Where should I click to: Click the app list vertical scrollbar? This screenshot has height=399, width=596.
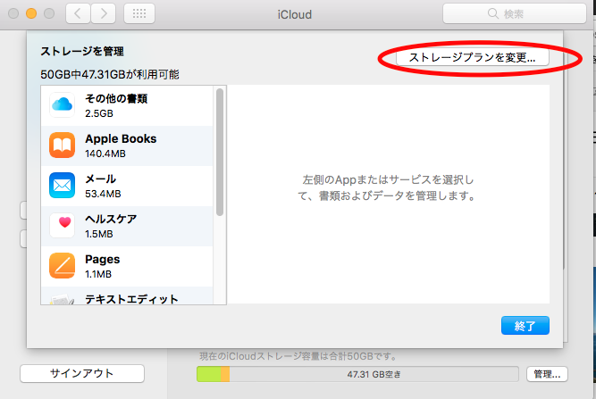220,152
